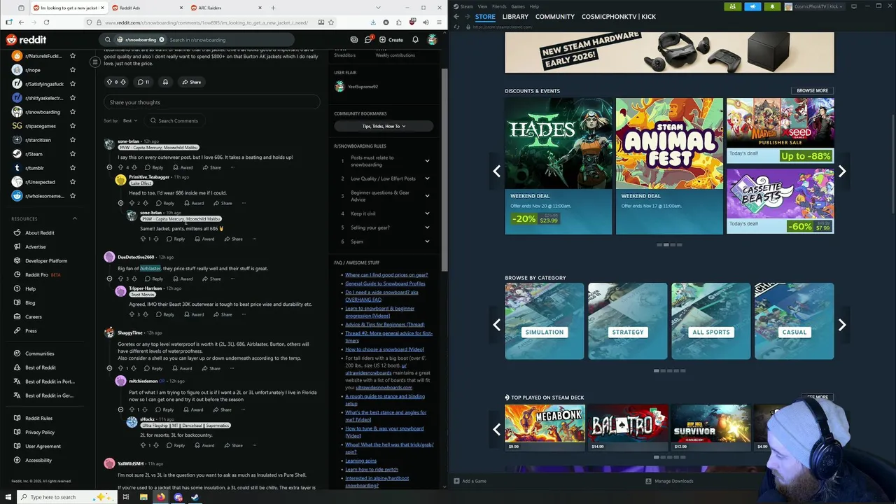The image size is (896, 504).
Task: Click Steam notifications green bell icon
Action: pos(772,6)
